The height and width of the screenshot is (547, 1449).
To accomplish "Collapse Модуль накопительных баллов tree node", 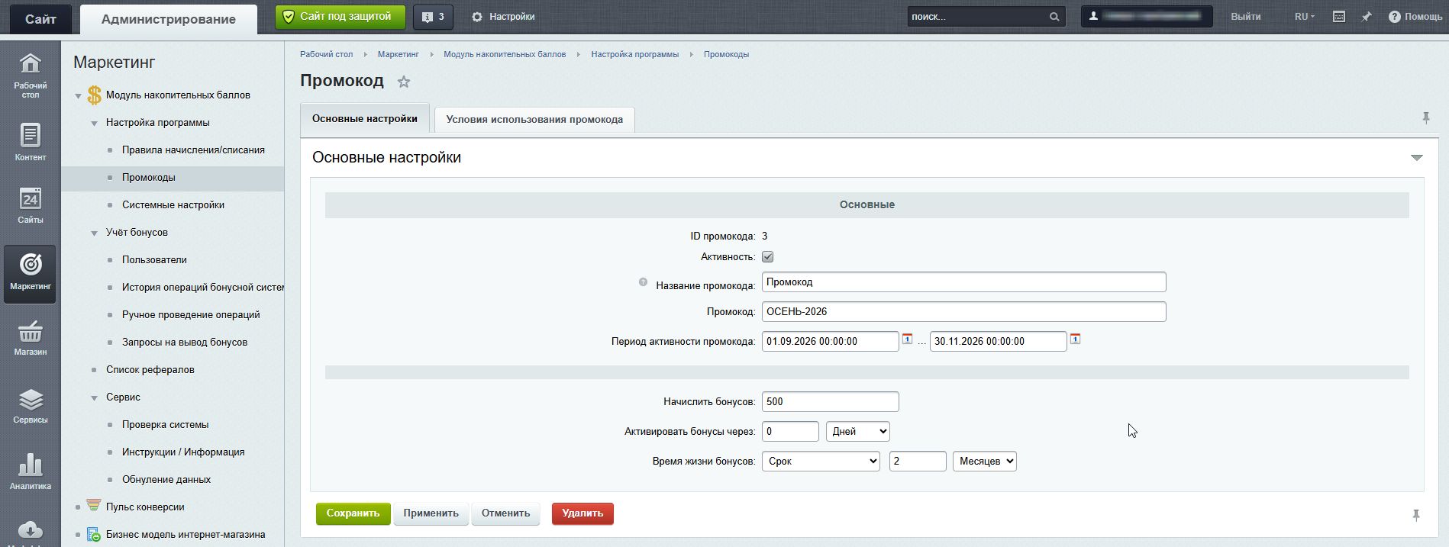I will tap(78, 96).
